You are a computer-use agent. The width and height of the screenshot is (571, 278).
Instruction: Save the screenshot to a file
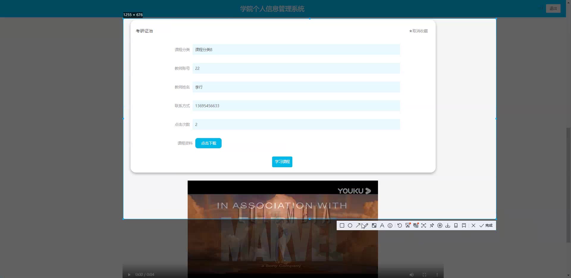click(x=448, y=225)
